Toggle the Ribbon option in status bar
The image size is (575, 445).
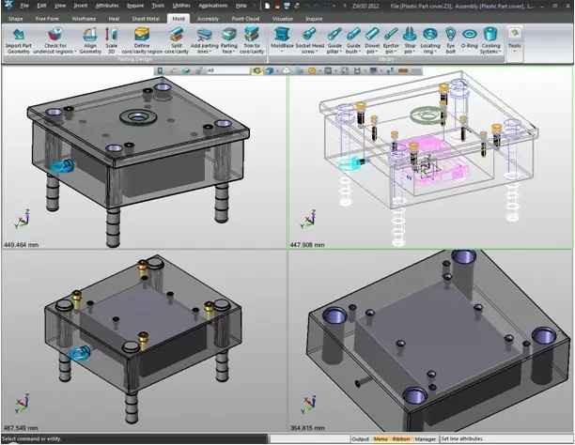pyautogui.click(x=400, y=438)
